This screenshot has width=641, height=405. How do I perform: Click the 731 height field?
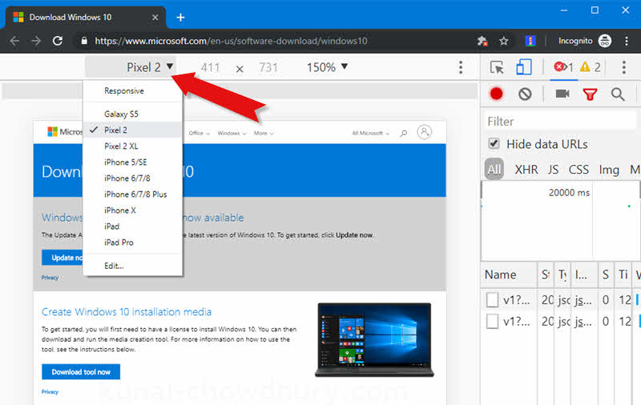point(268,67)
